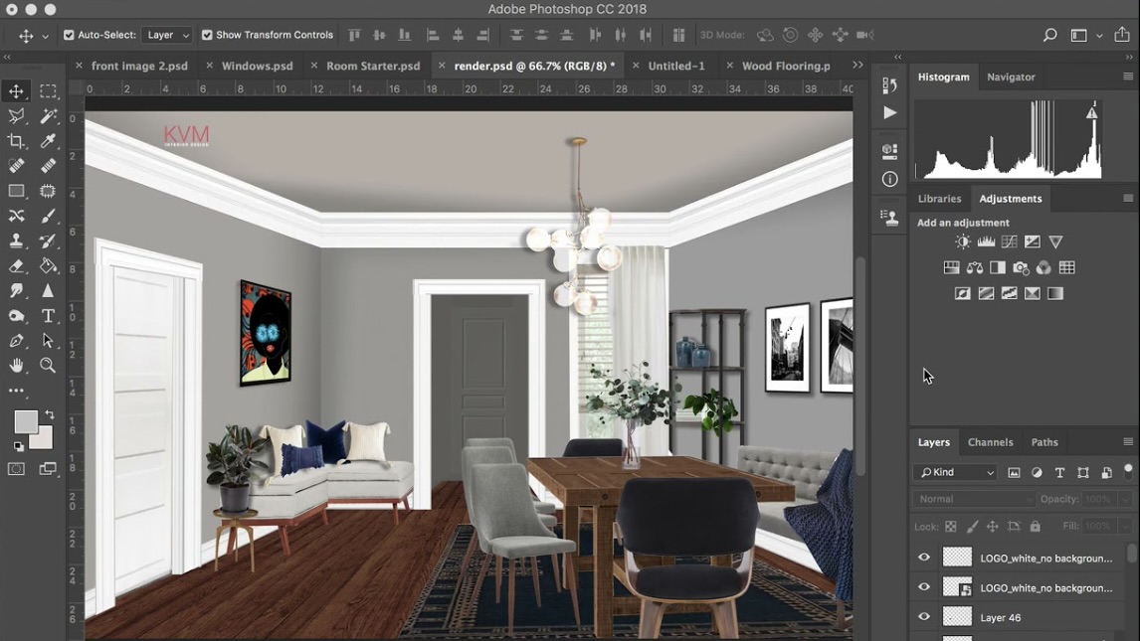The width and height of the screenshot is (1140, 641).
Task: Select Layer 46 in Layers panel
Action: coord(1035,617)
